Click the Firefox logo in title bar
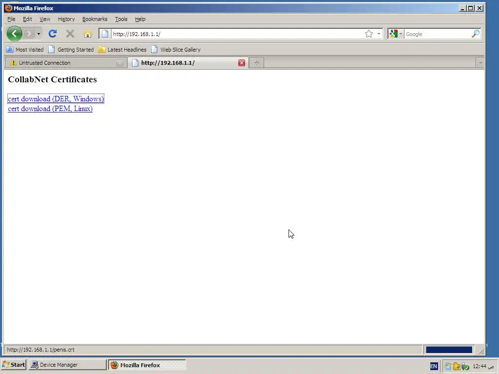Screen dimensions: 499x374 [9, 8]
